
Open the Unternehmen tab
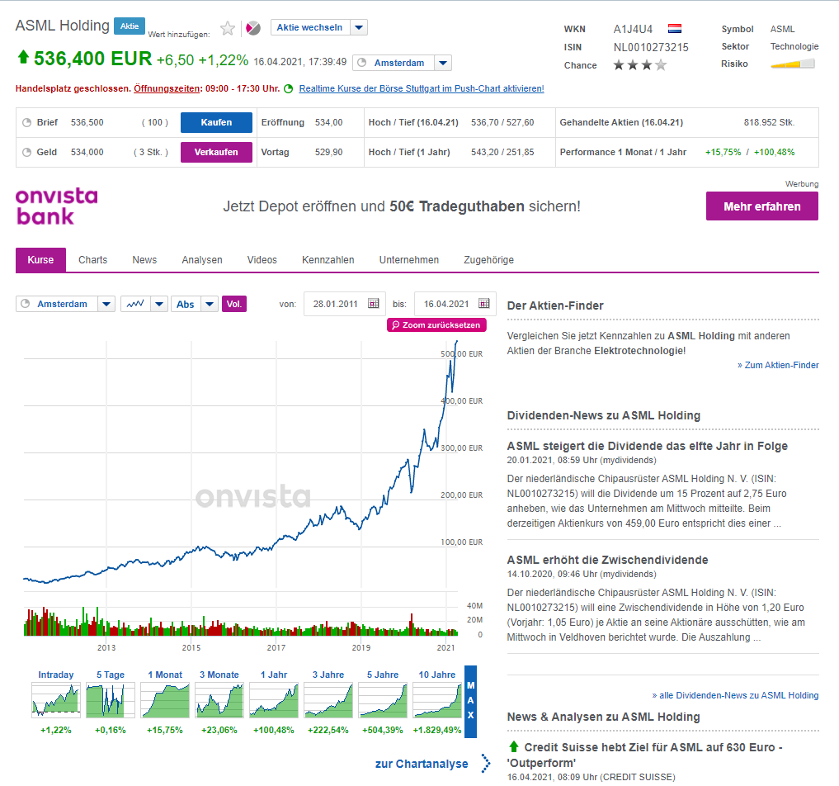[409, 260]
